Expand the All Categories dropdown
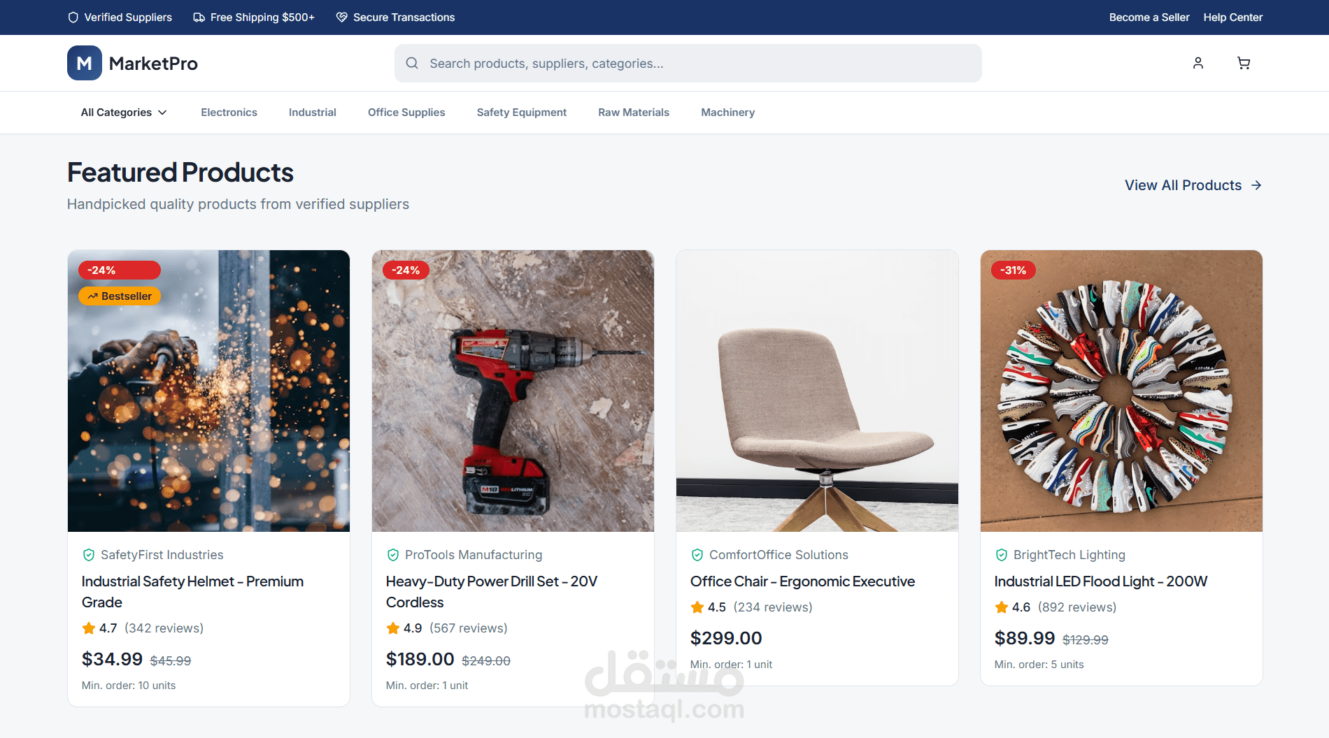 coord(124,113)
